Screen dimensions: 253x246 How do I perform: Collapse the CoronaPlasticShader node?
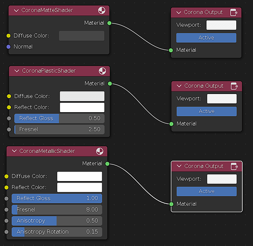coord(17,71)
